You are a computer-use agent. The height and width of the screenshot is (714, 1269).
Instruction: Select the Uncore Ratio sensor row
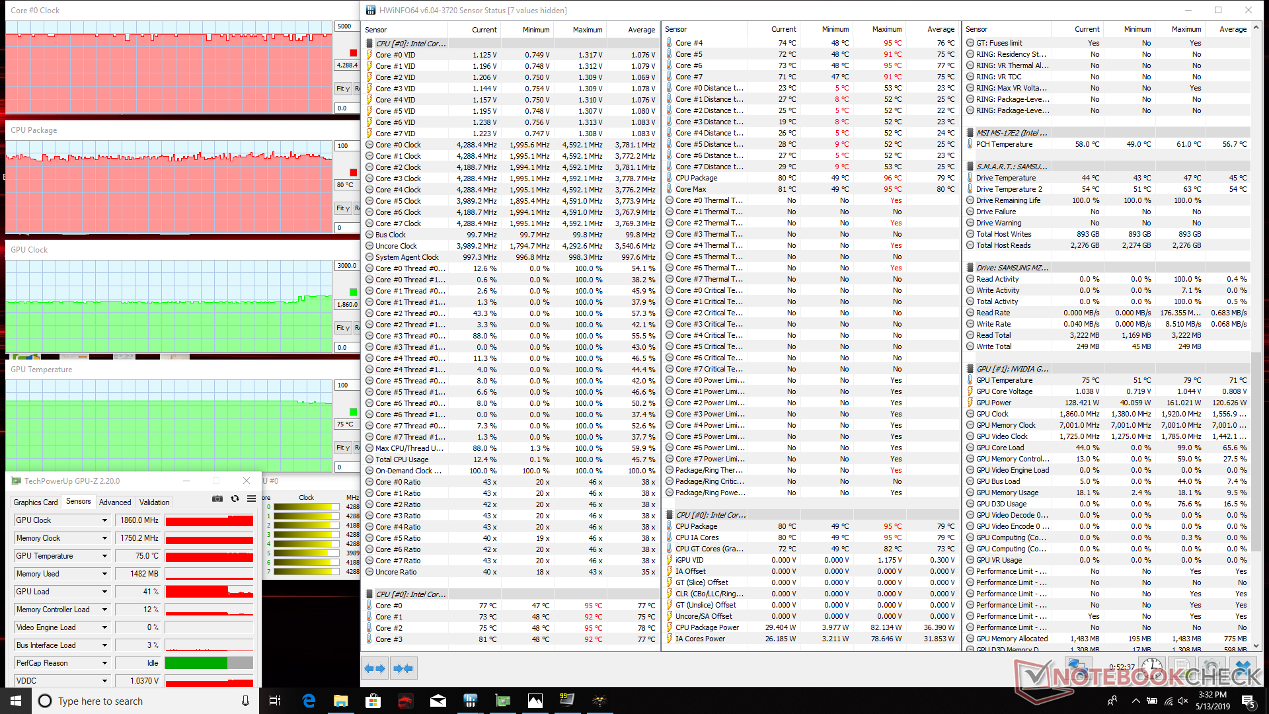[x=511, y=572]
